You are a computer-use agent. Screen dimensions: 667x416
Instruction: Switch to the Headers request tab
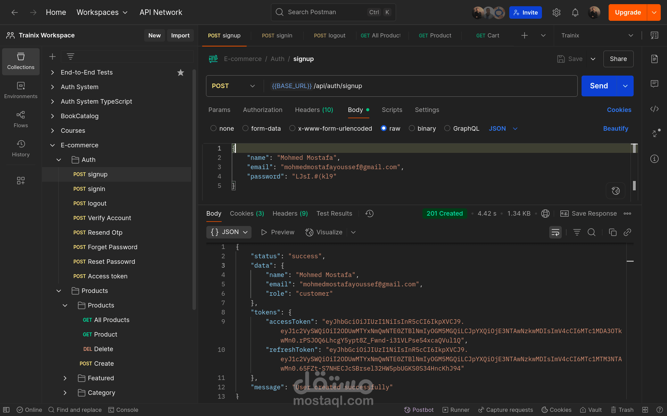tap(314, 110)
